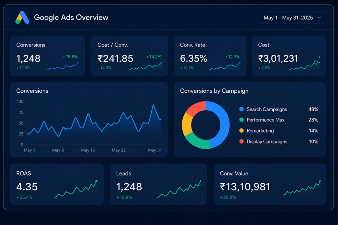Click the +12.6% change under Conversions

[23, 68]
